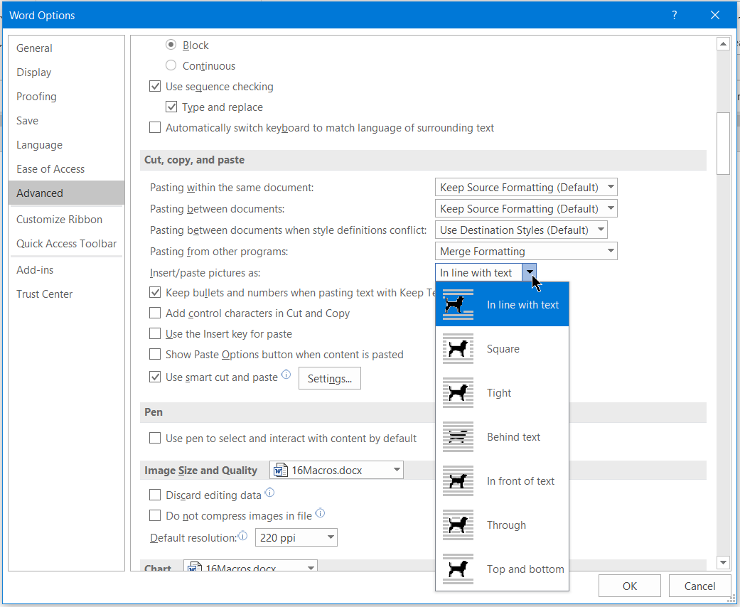Open Pasting between documents dropdown
Image resolution: width=740 pixels, height=607 pixels.
click(x=526, y=209)
